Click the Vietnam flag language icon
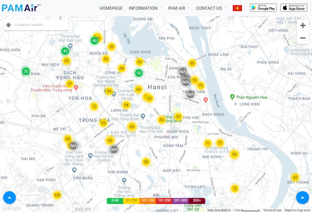This screenshot has height=213, width=312. (x=237, y=8)
